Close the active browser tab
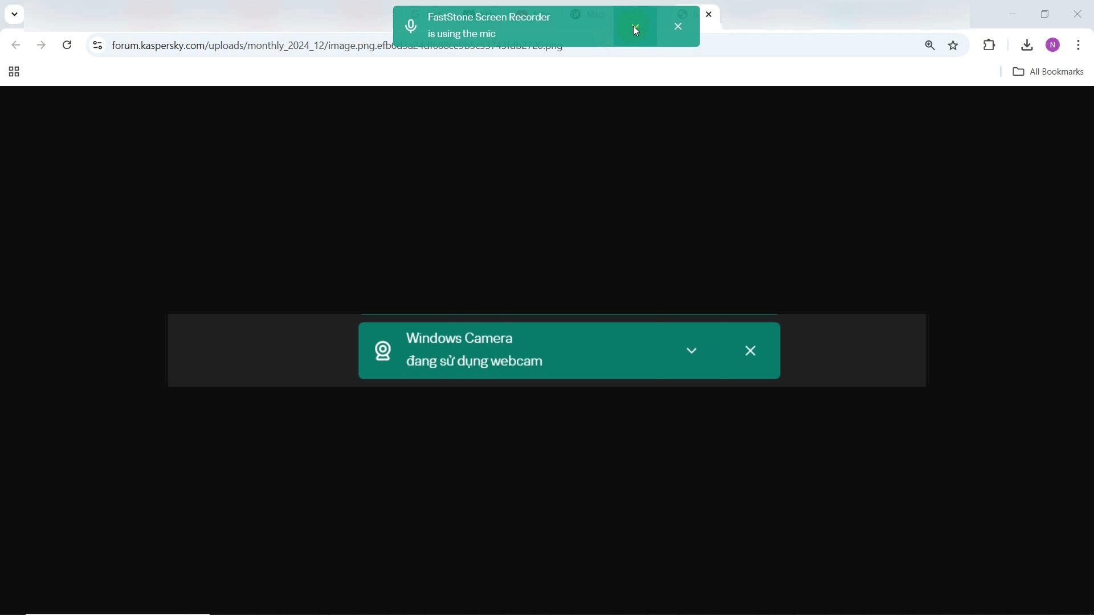1094x615 pixels. click(x=709, y=14)
